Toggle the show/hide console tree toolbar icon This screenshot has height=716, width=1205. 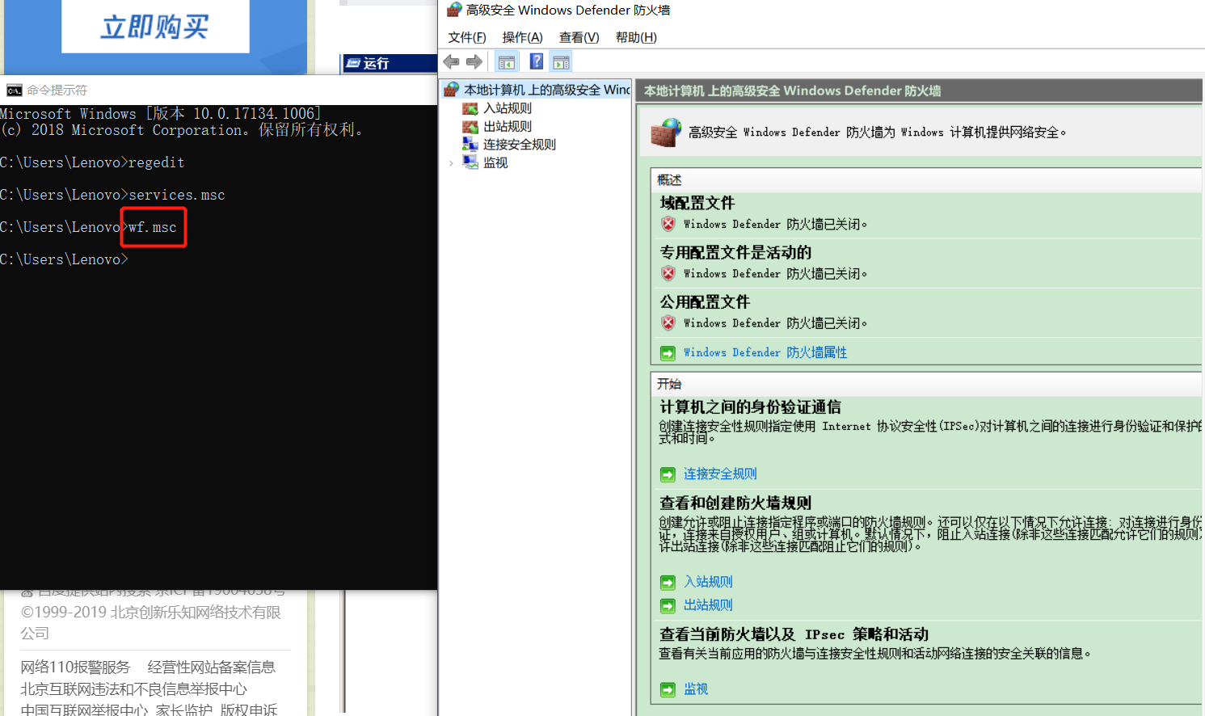click(x=507, y=62)
